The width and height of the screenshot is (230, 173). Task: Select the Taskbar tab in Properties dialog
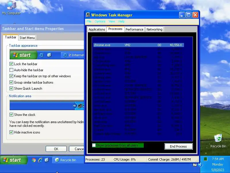click(x=11, y=37)
